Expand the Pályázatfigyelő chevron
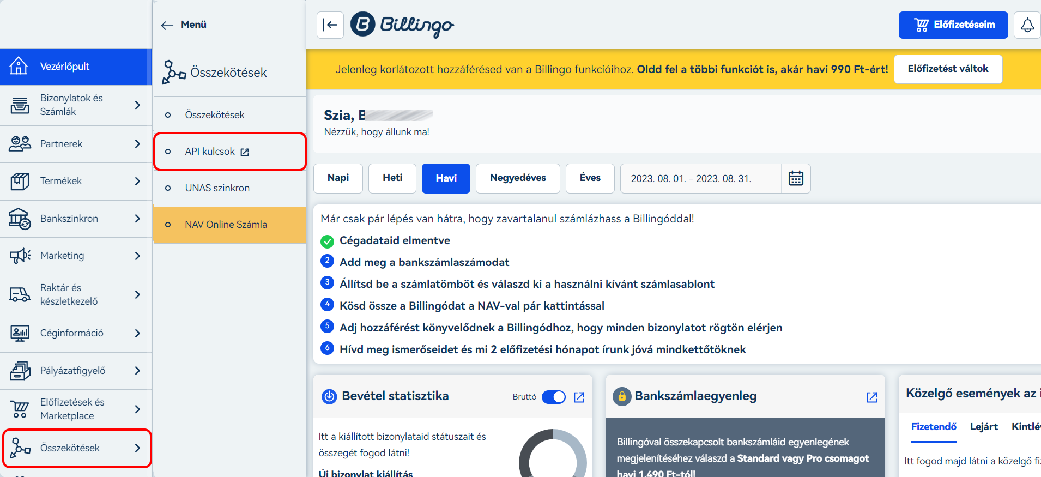 [137, 371]
